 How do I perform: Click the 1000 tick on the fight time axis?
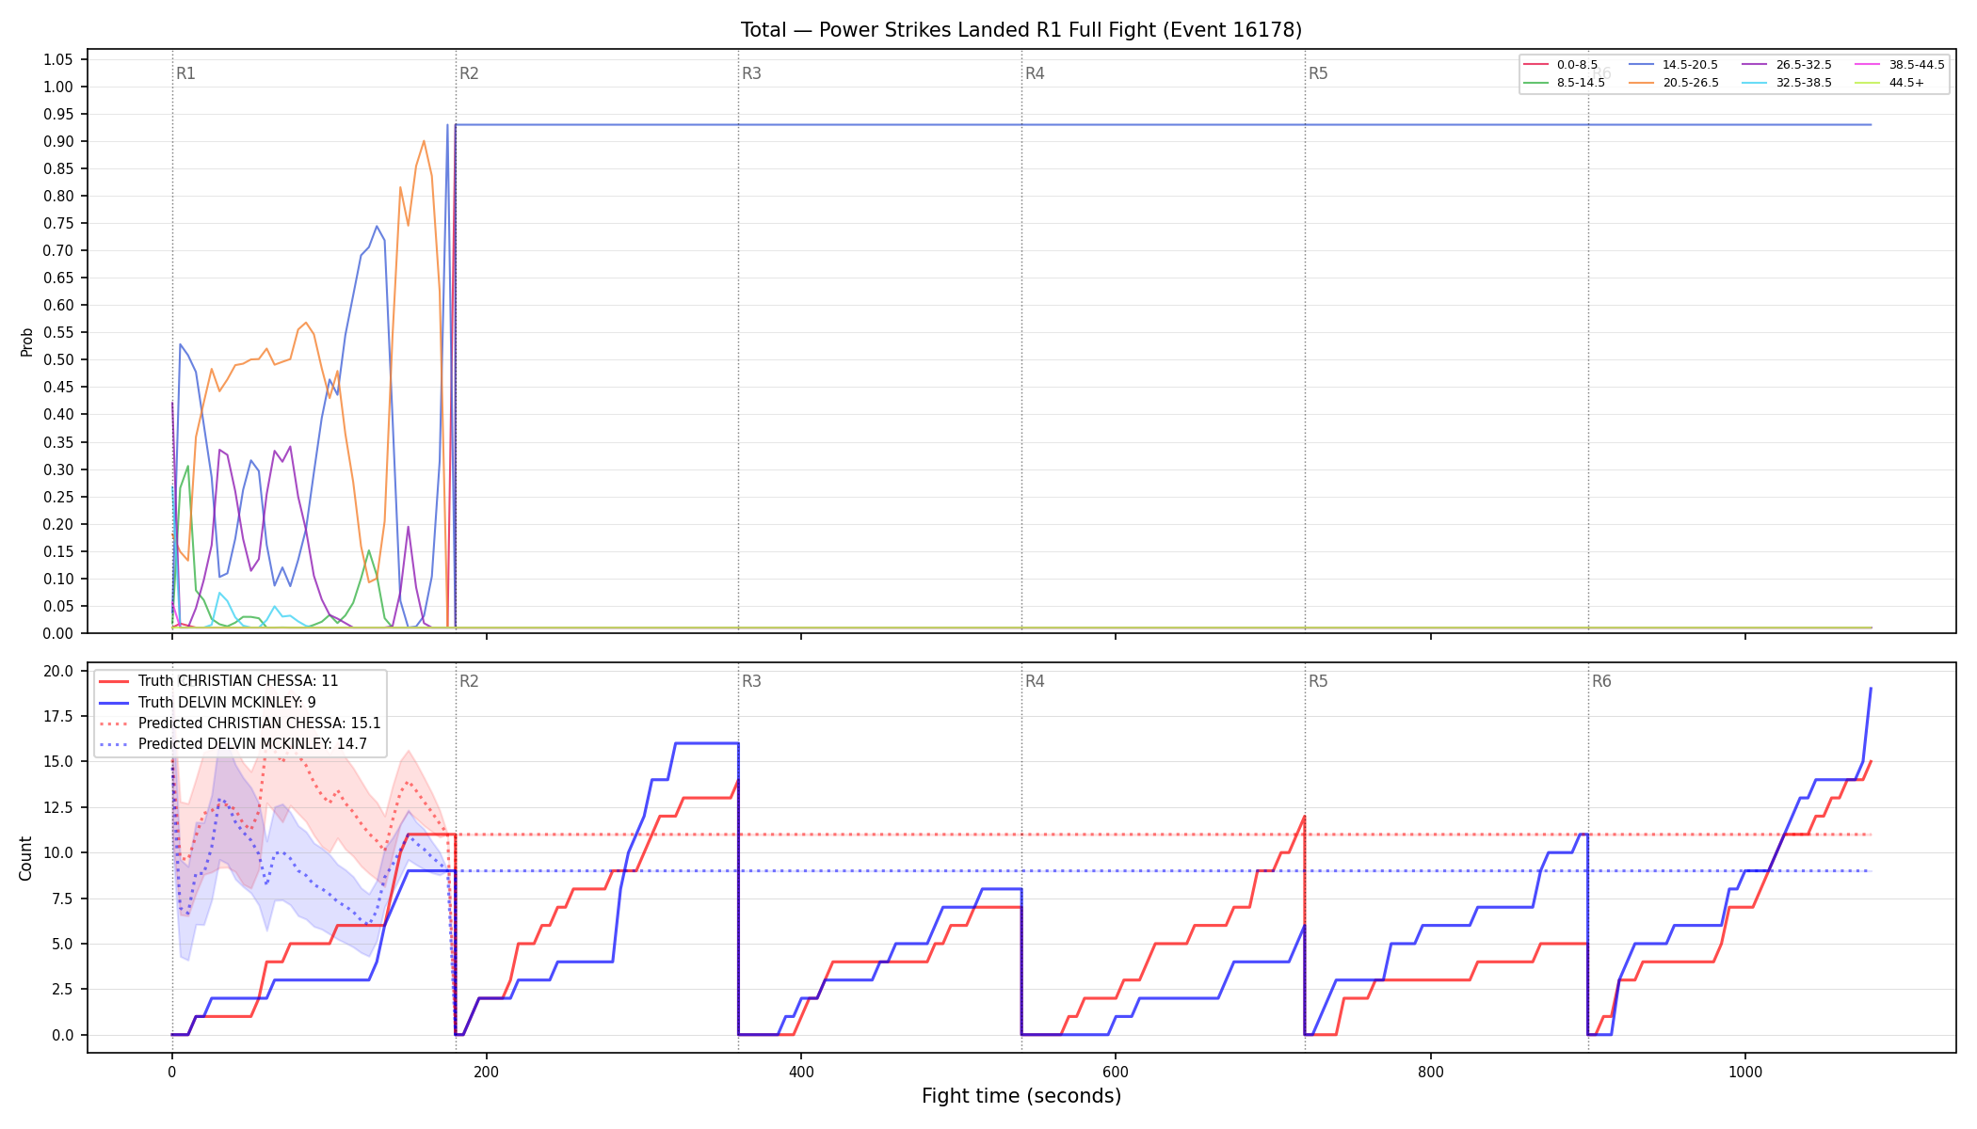(1745, 1072)
